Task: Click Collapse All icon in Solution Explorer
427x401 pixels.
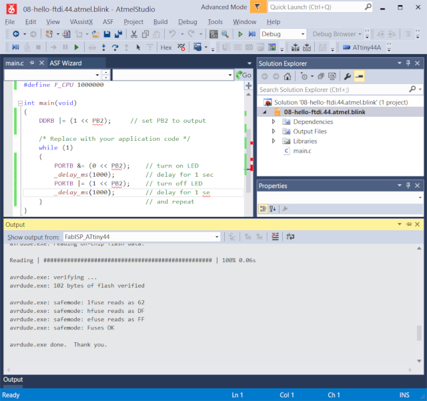Action: (x=321, y=77)
